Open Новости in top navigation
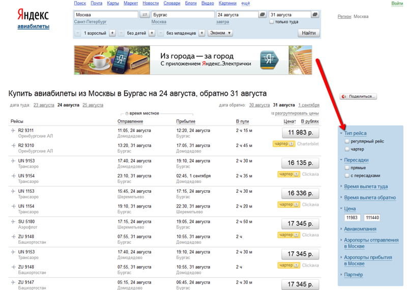Screen dimensions: 407x290 (x=151, y=3)
